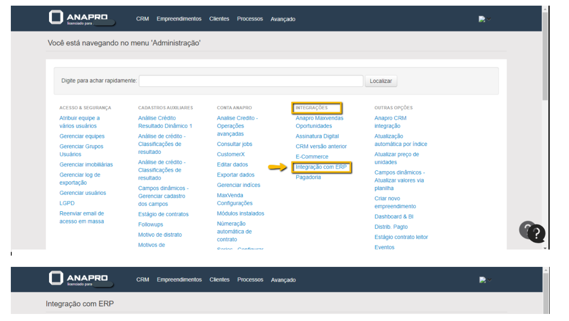
Task: Open Distrib. Pagto link
Action: pos(391,227)
